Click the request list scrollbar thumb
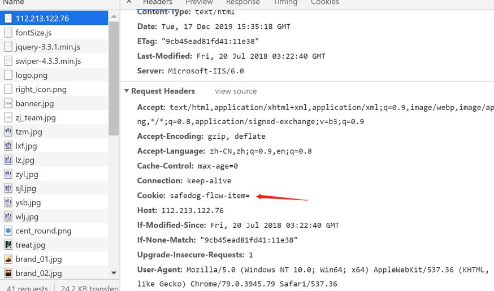 pyautogui.click(x=114, y=78)
